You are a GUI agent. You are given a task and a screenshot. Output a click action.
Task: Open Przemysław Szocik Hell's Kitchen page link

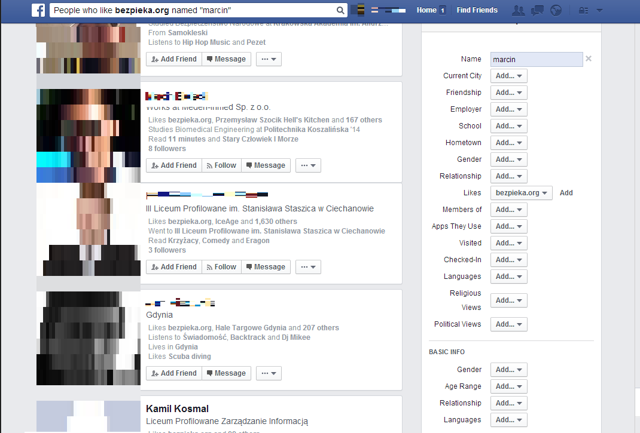click(x=272, y=120)
